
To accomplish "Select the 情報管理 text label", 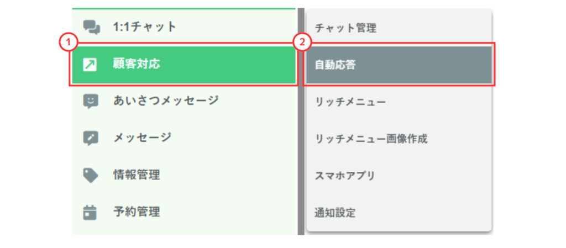I will [137, 175].
